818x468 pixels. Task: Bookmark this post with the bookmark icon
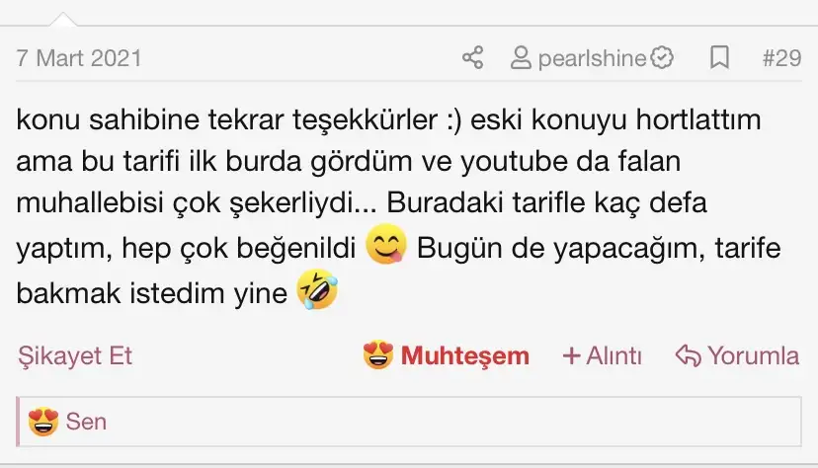point(719,57)
